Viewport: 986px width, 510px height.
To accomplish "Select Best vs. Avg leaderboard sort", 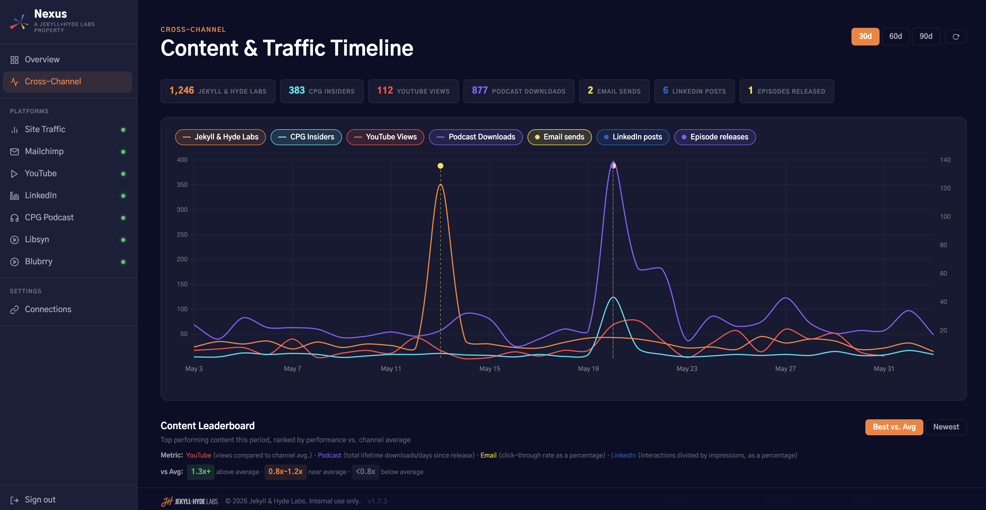I will 894,427.
